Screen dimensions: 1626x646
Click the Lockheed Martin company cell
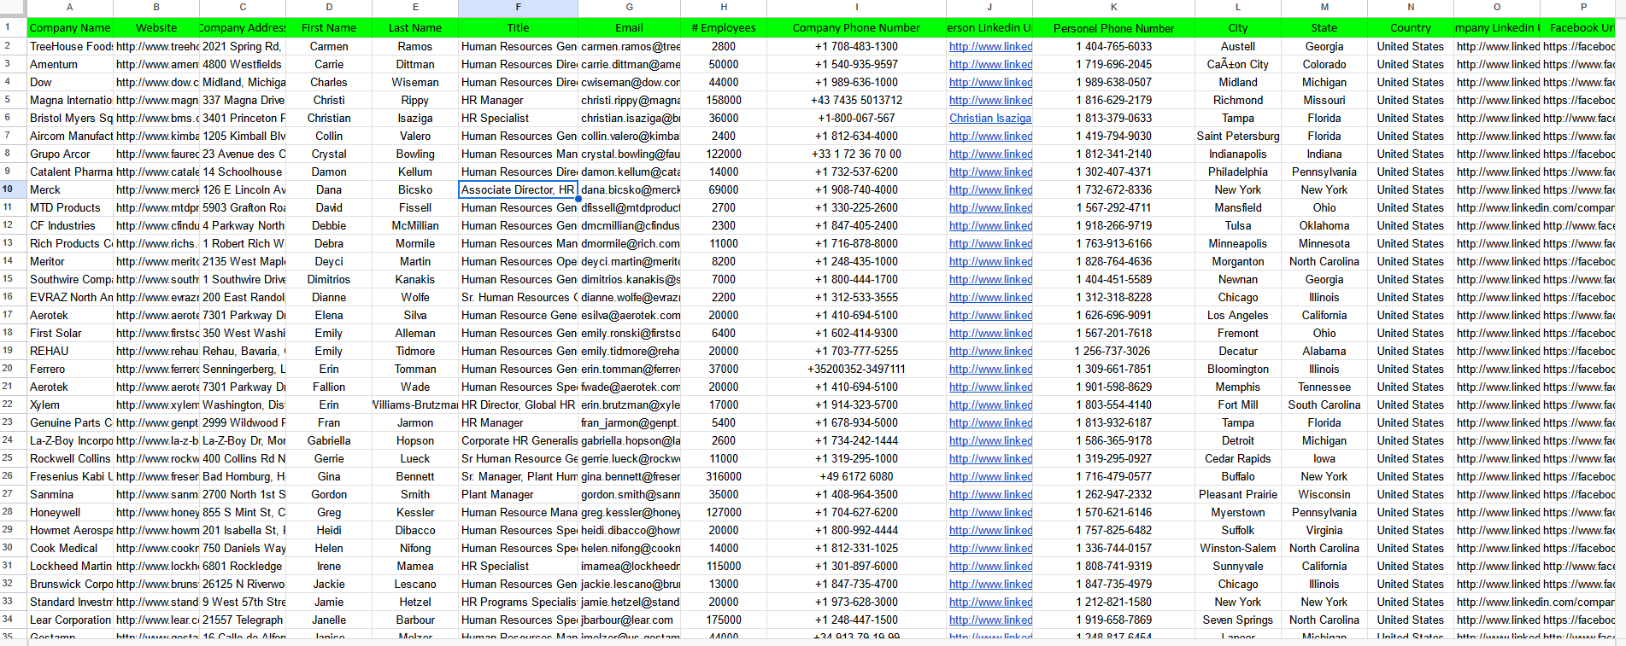click(70, 566)
